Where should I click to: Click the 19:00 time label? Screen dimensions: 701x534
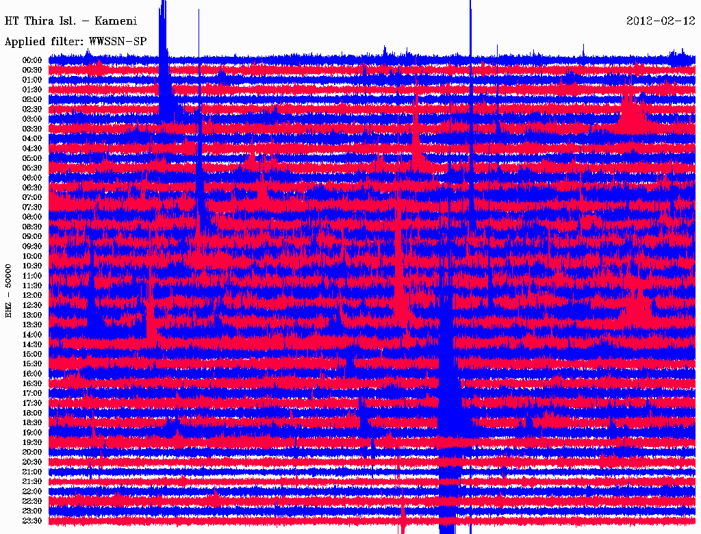32,433
